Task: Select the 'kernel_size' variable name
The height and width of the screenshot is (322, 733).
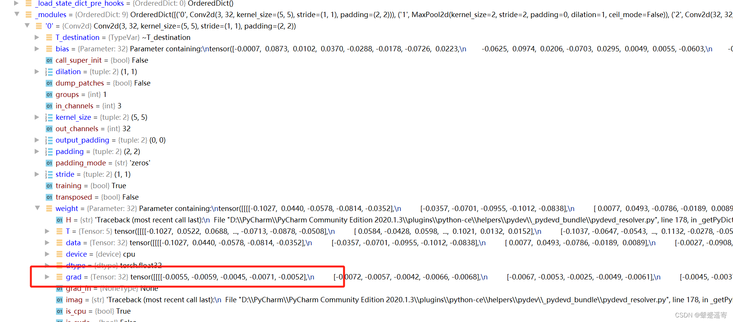Action: (x=73, y=117)
